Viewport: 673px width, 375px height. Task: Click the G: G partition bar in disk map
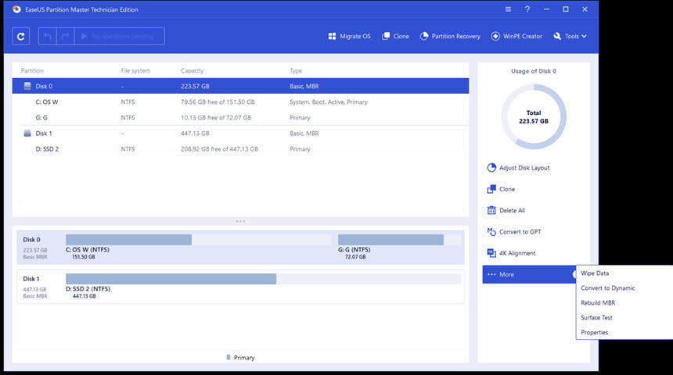tap(399, 240)
